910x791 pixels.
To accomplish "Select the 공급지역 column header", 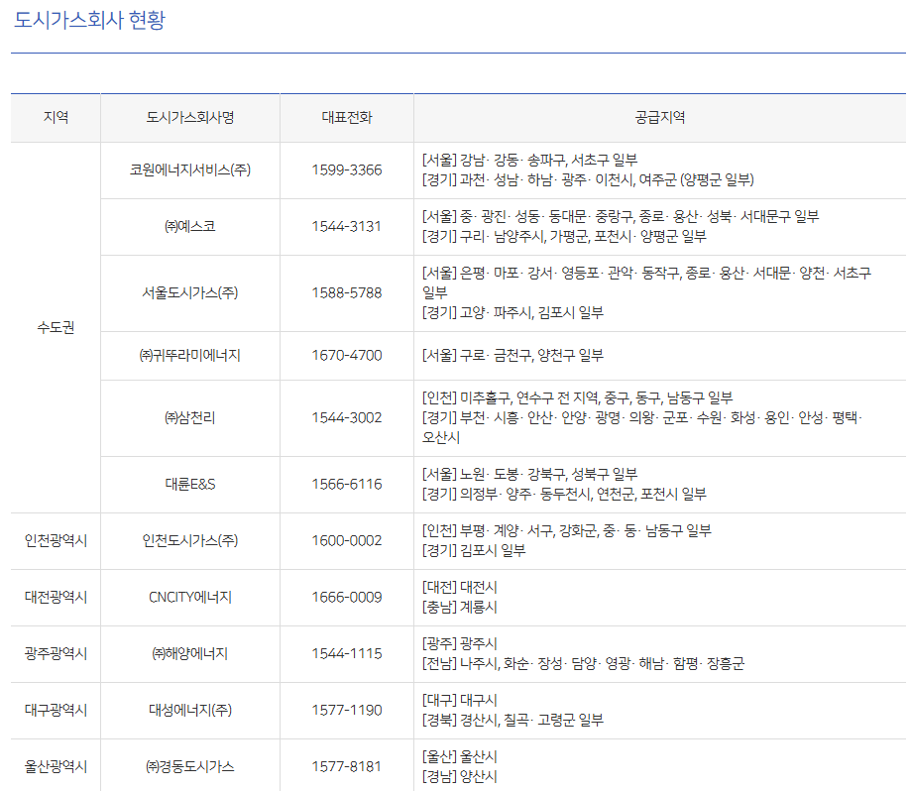I will click(x=659, y=117).
